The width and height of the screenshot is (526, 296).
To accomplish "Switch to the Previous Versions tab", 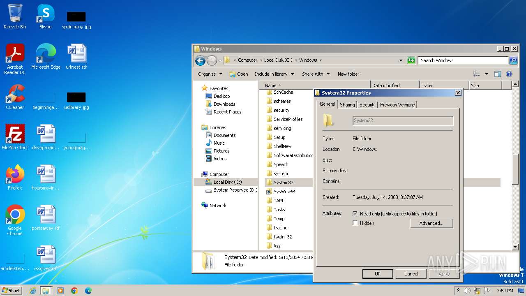I will 397,105.
